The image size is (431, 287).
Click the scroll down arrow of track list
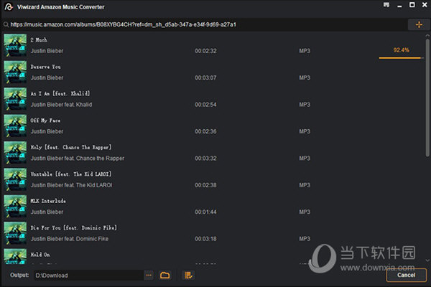427,260
